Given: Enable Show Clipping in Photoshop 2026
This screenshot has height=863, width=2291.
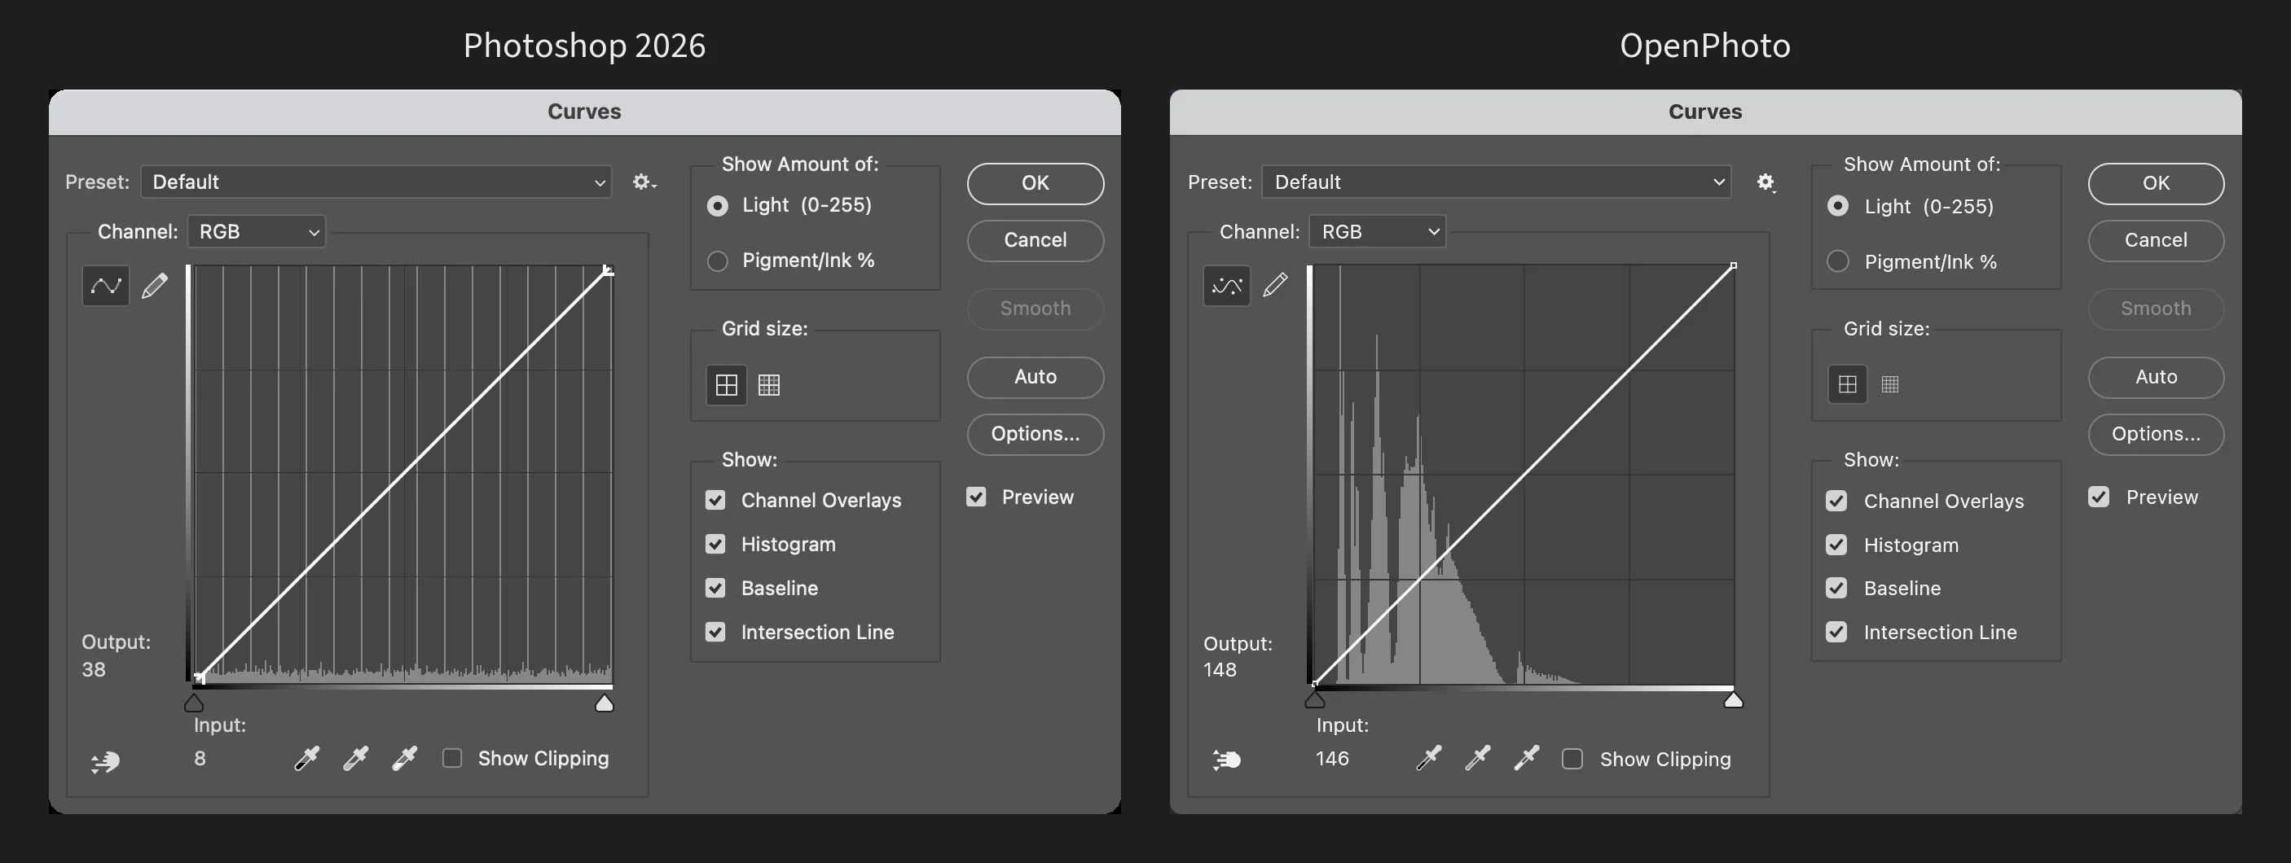Looking at the screenshot, I should (x=452, y=758).
